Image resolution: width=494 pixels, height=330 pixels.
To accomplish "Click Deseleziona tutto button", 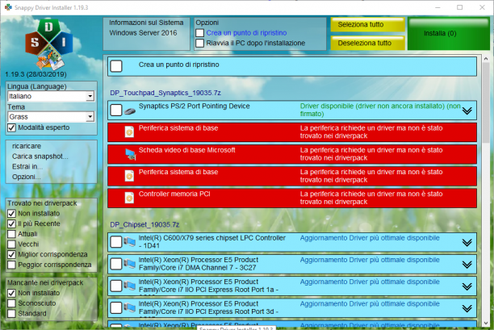I will coord(367,43).
